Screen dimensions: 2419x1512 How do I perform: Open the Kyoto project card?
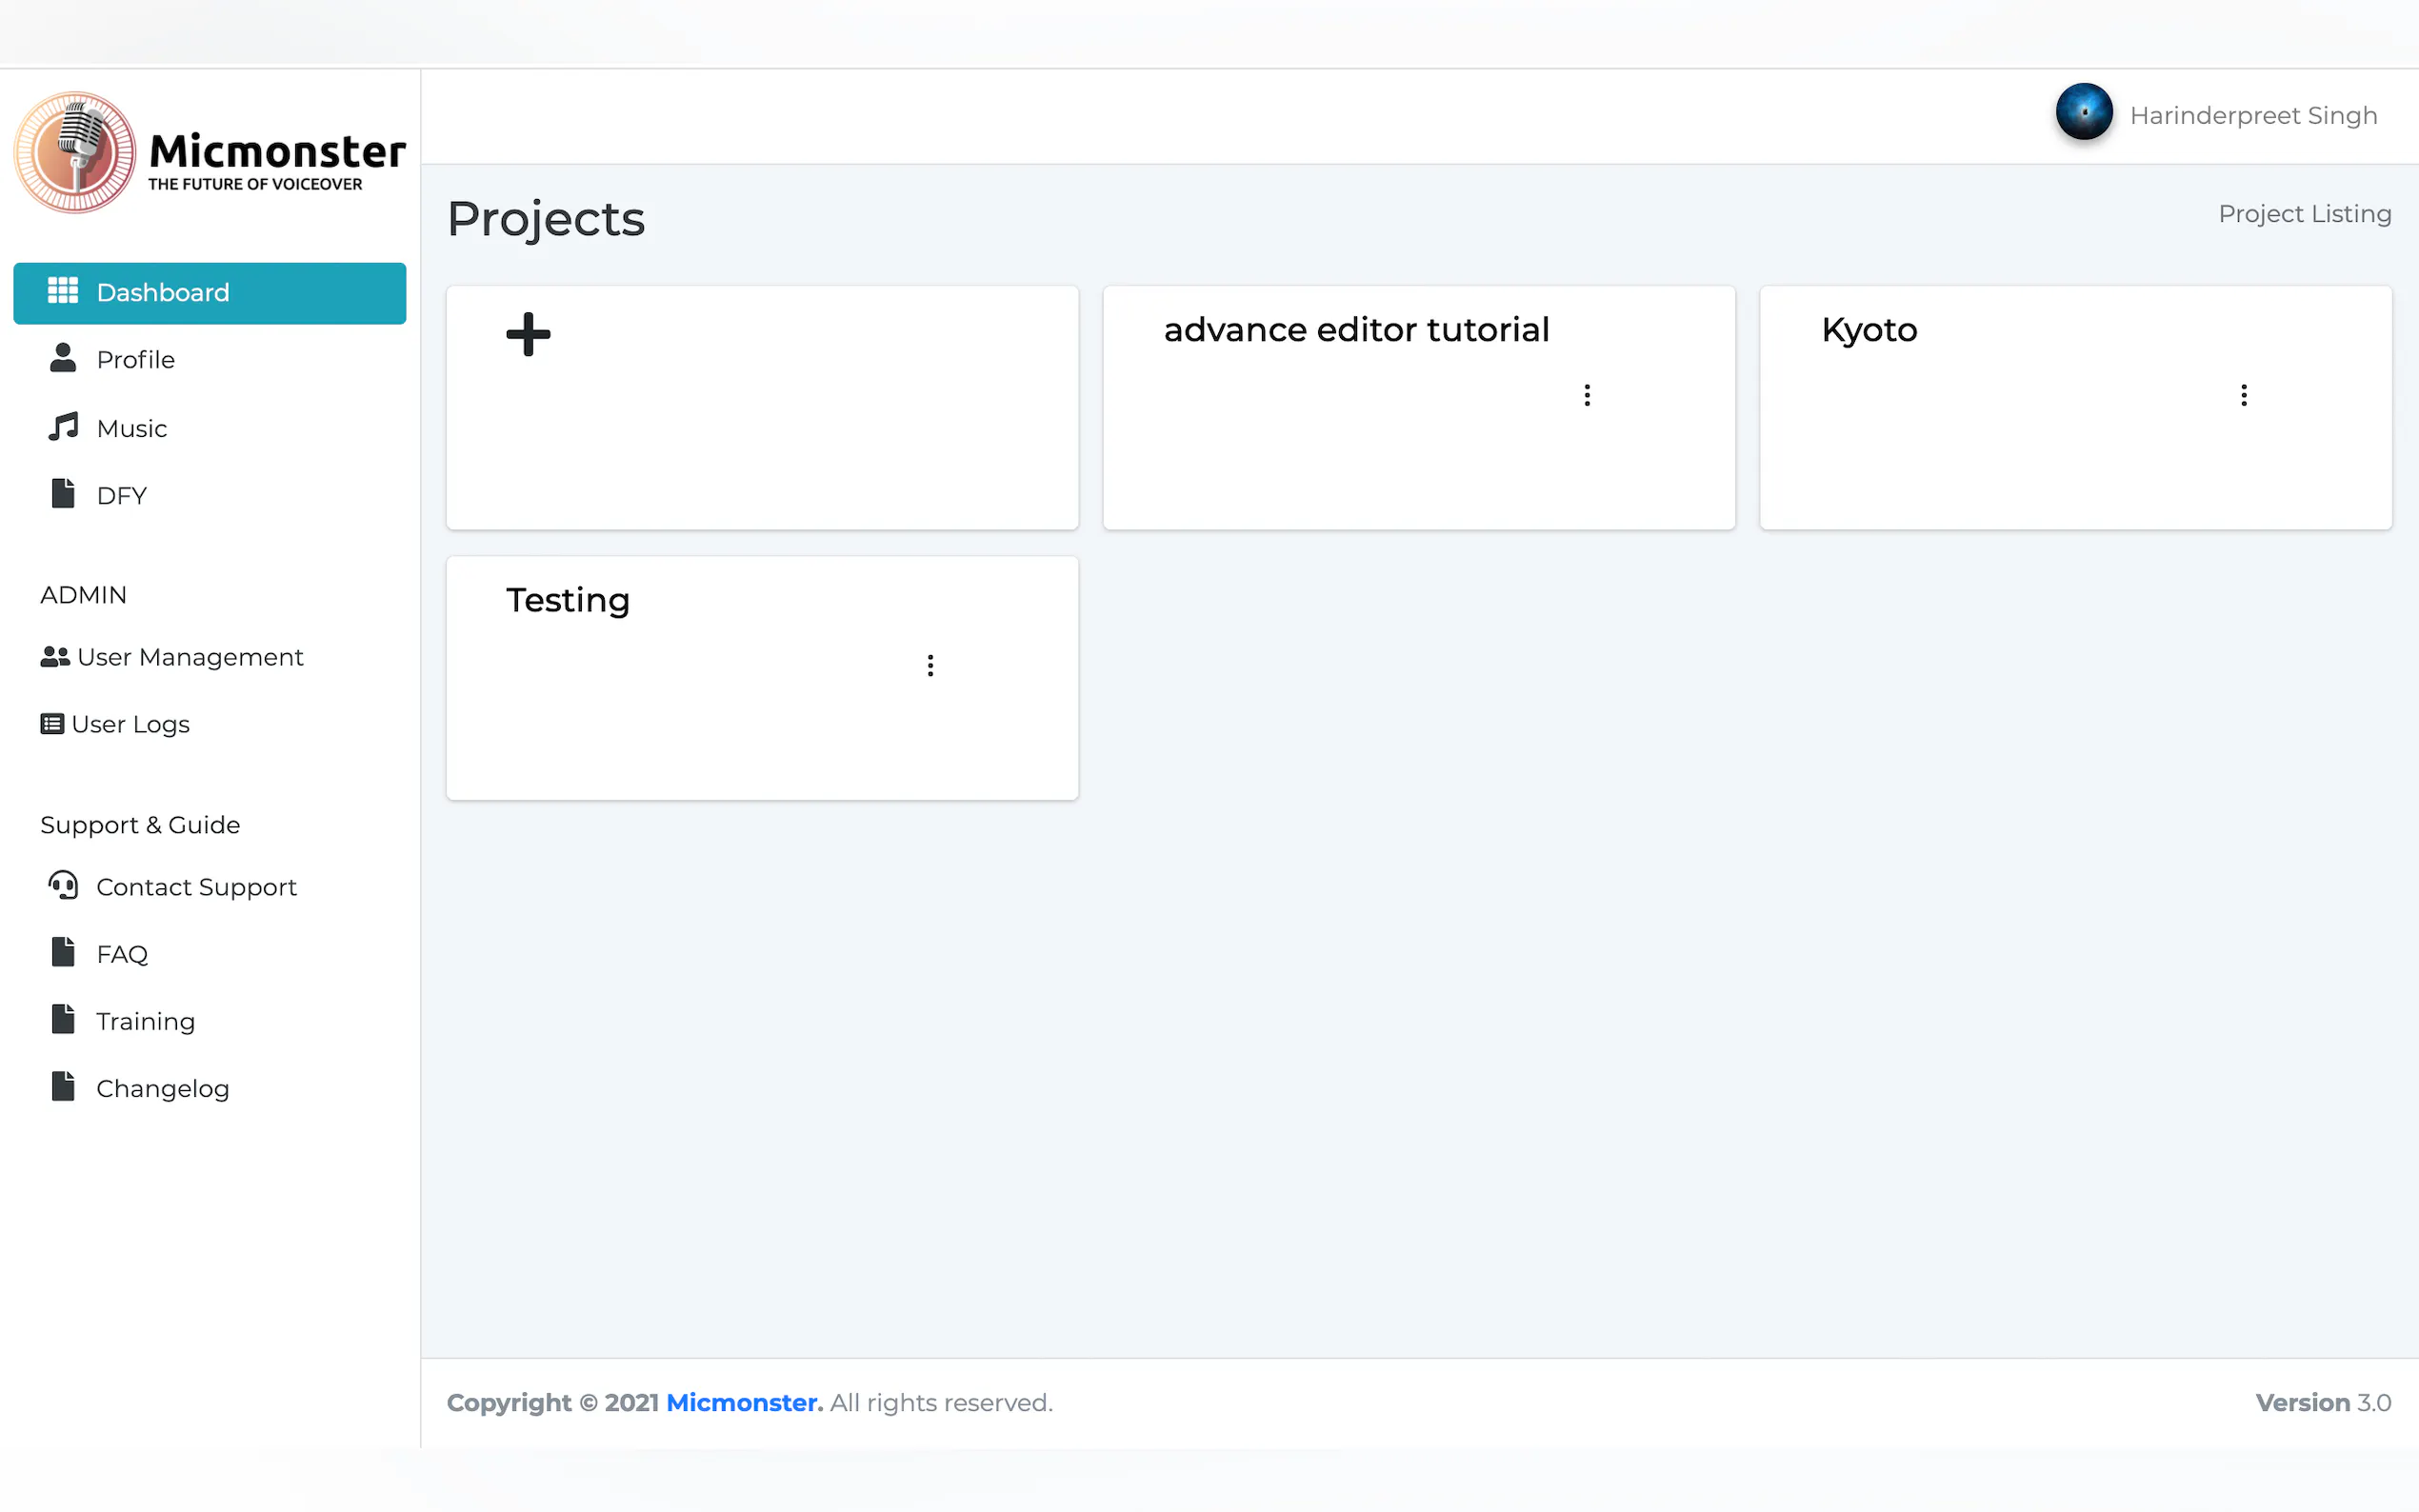click(1868, 330)
